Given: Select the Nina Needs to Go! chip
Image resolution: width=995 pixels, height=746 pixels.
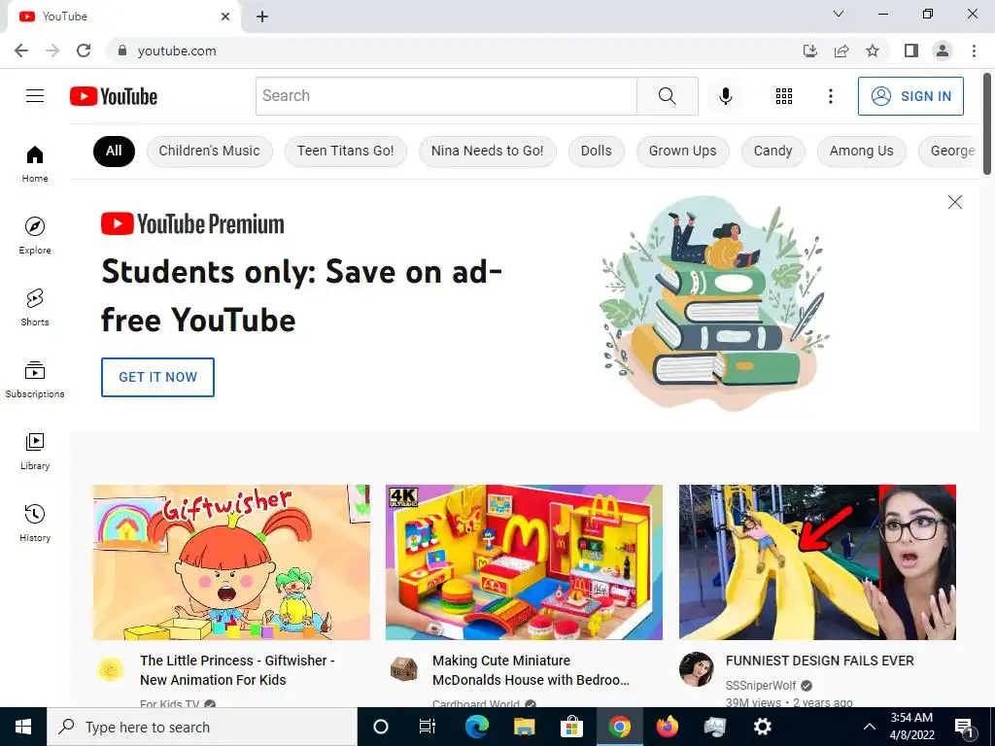Looking at the screenshot, I should point(488,151).
